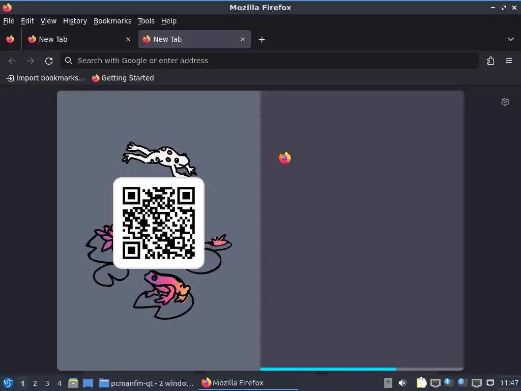Launch file manager drawer icon in taskbar

73,383
